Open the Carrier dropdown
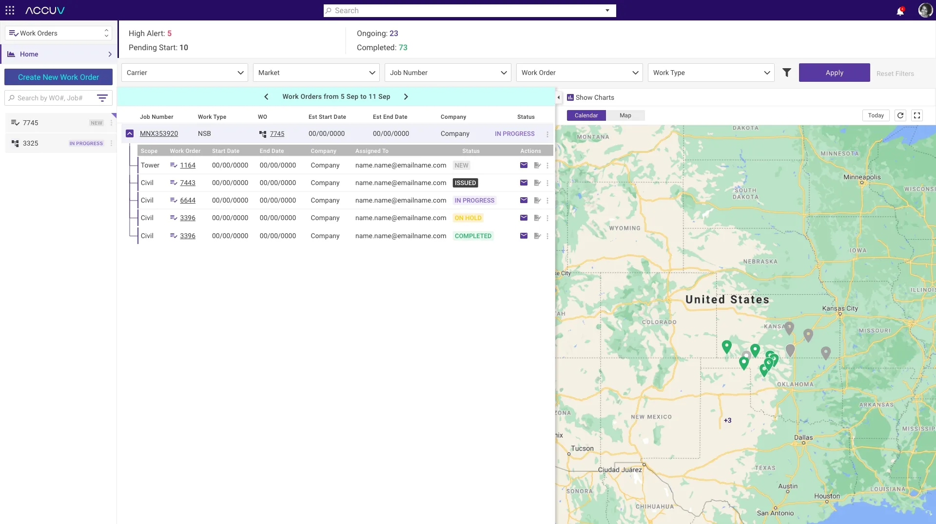The width and height of the screenshot is (936, 524). coord(185,73)
